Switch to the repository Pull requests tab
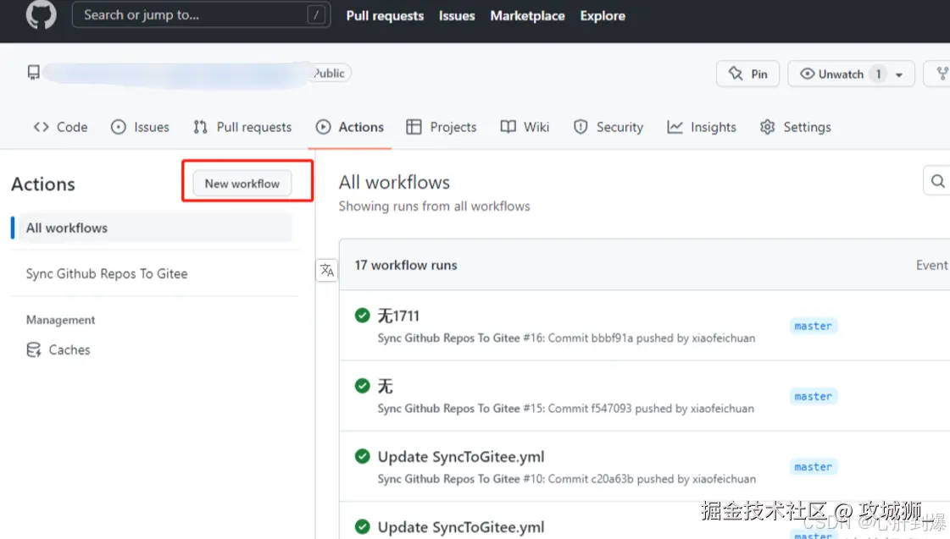The height and width of the screenshot is (539, 950). (242, 127)
